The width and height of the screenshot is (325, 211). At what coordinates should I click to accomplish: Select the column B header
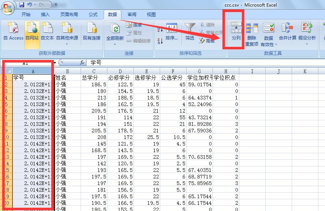point(67,72)
